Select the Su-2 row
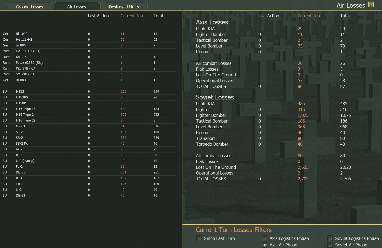 tap(89, 132)
